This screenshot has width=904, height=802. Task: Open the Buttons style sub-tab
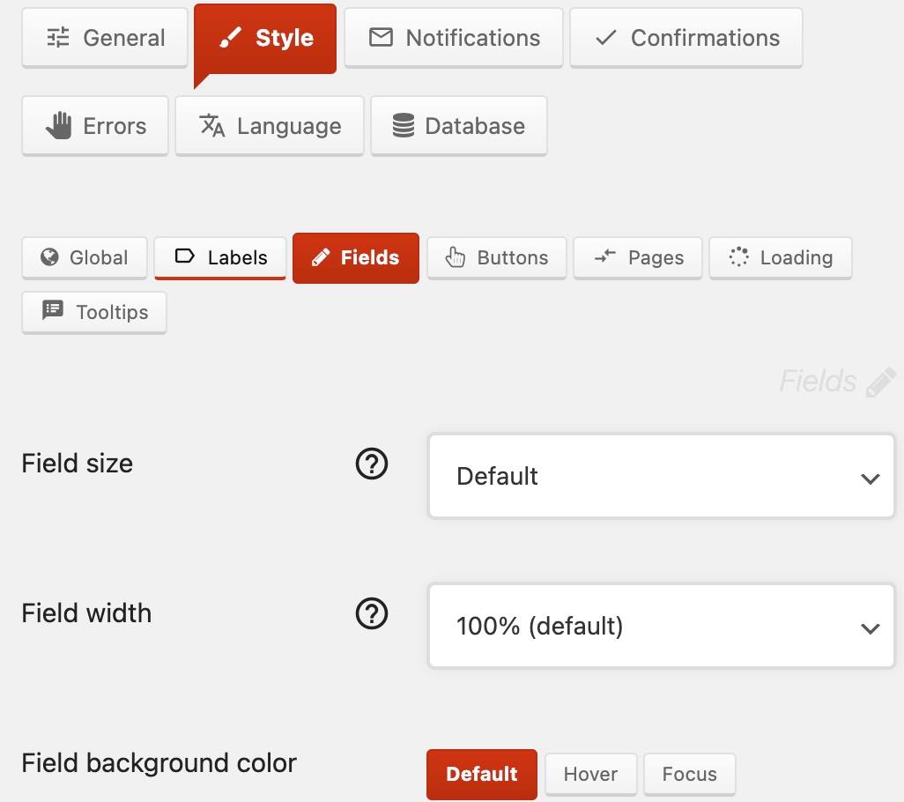(497, 257)
